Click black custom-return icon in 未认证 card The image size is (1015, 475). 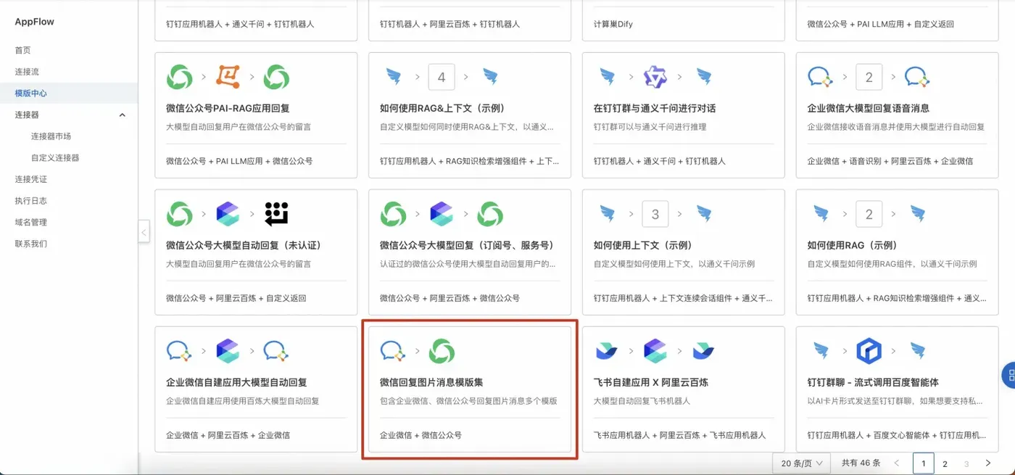(x=276, y=214)
